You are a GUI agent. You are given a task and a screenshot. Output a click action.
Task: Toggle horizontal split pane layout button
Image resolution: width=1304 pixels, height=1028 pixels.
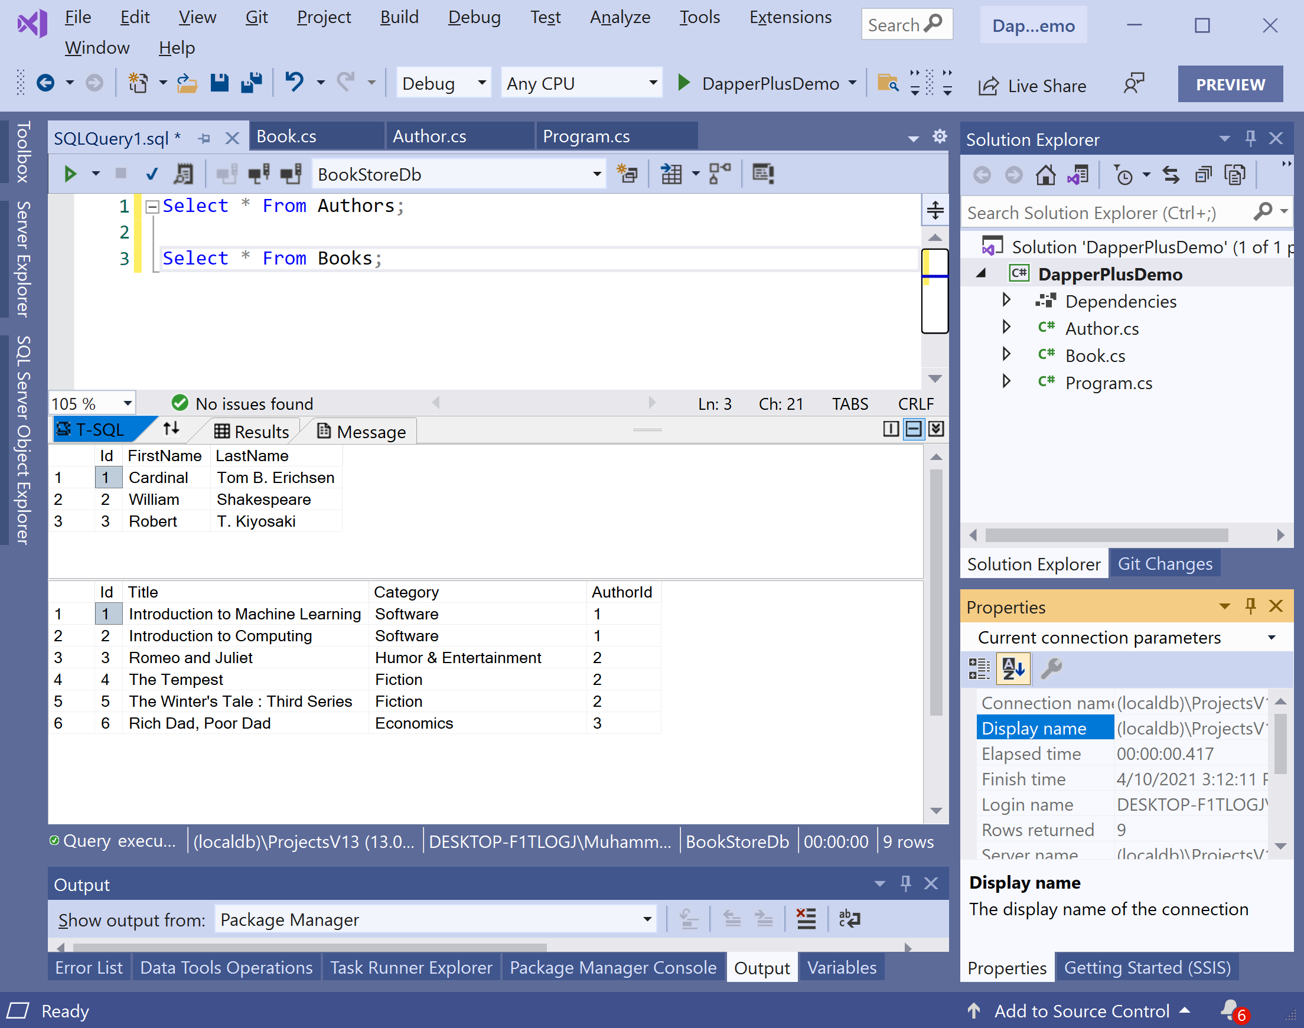pyautogui.click(x=913, y=429)
